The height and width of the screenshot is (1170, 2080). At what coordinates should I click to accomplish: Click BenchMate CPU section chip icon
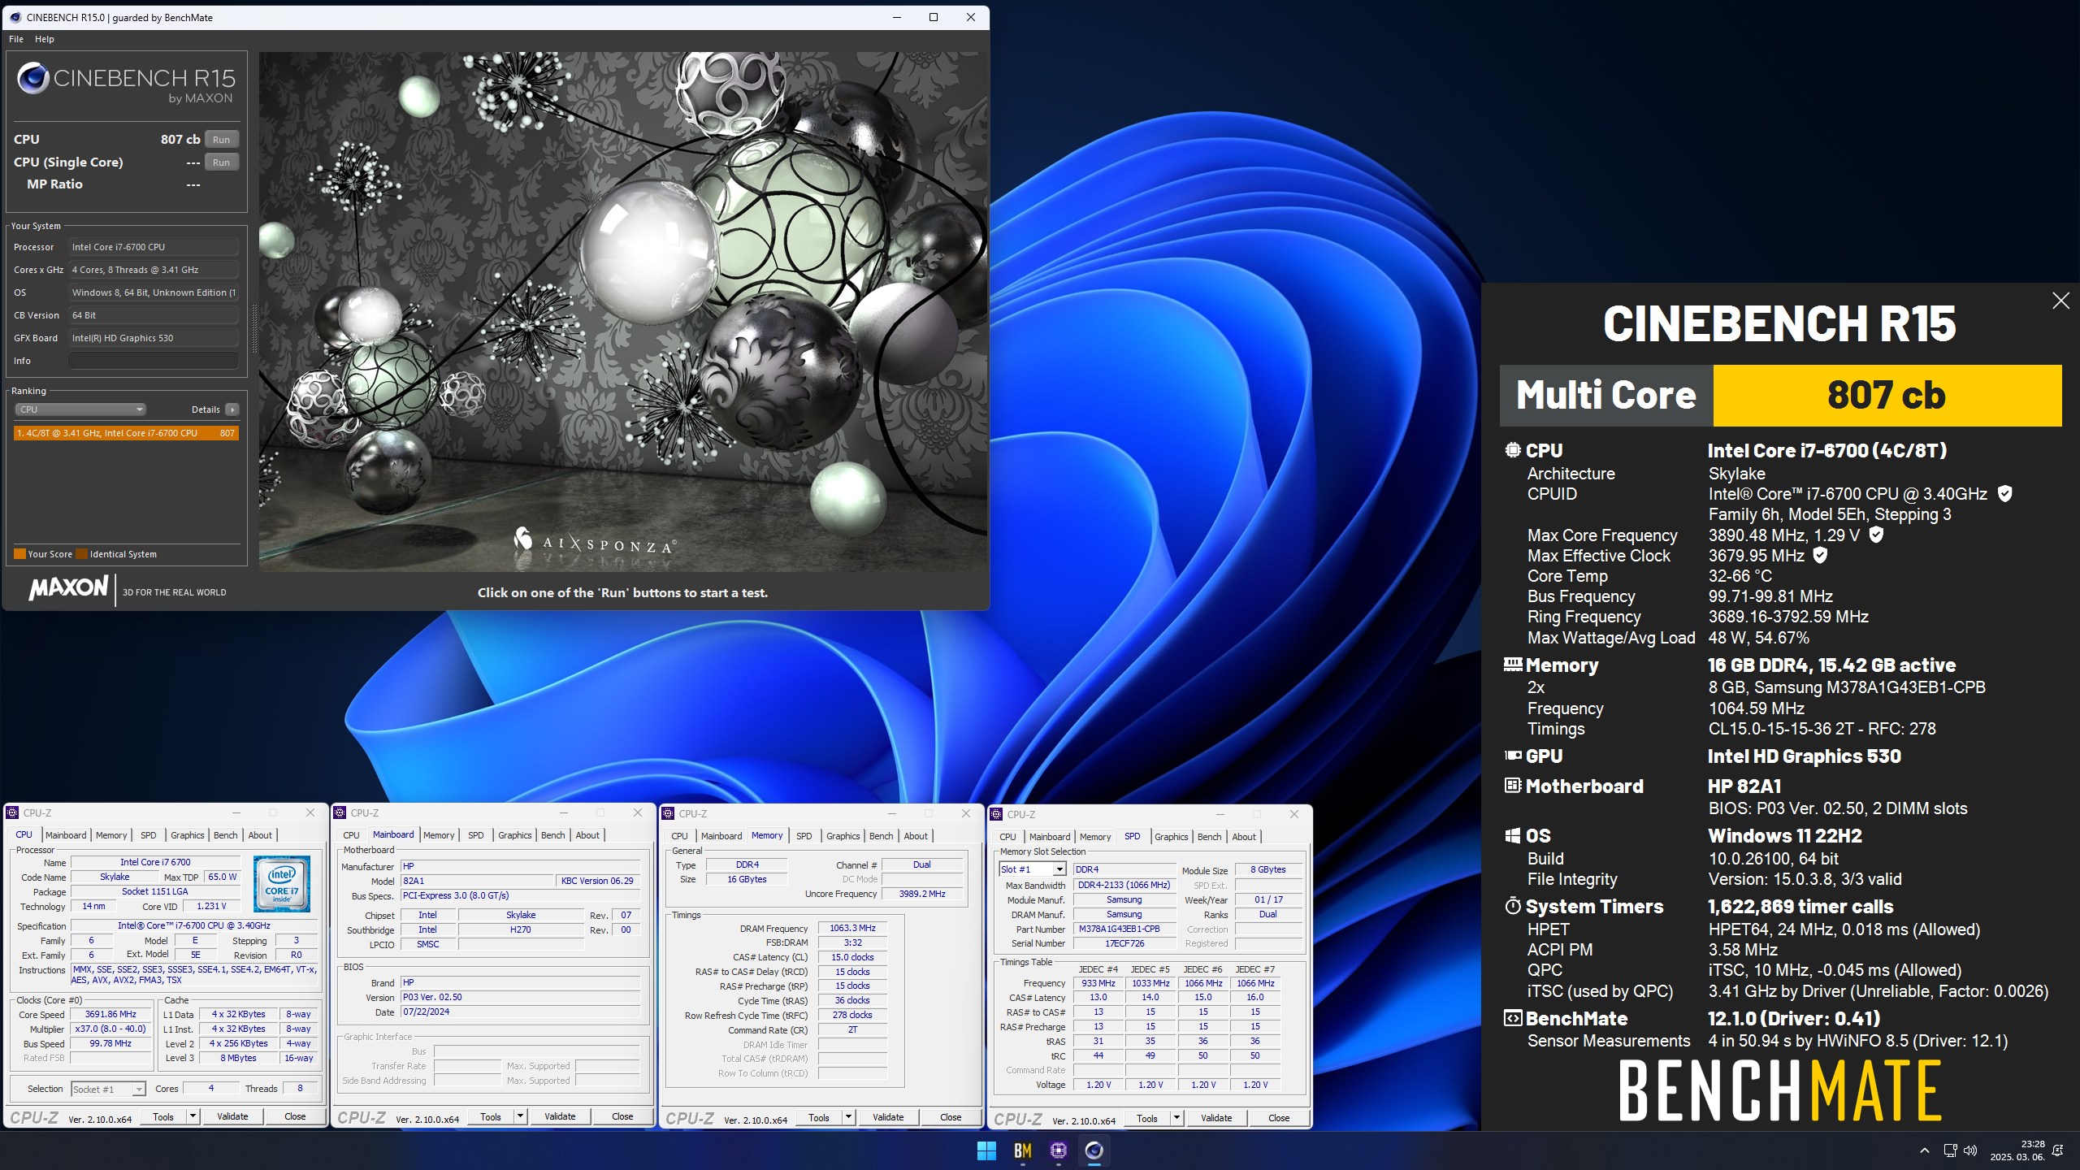pyautogui.click(x=1512, y=450)
